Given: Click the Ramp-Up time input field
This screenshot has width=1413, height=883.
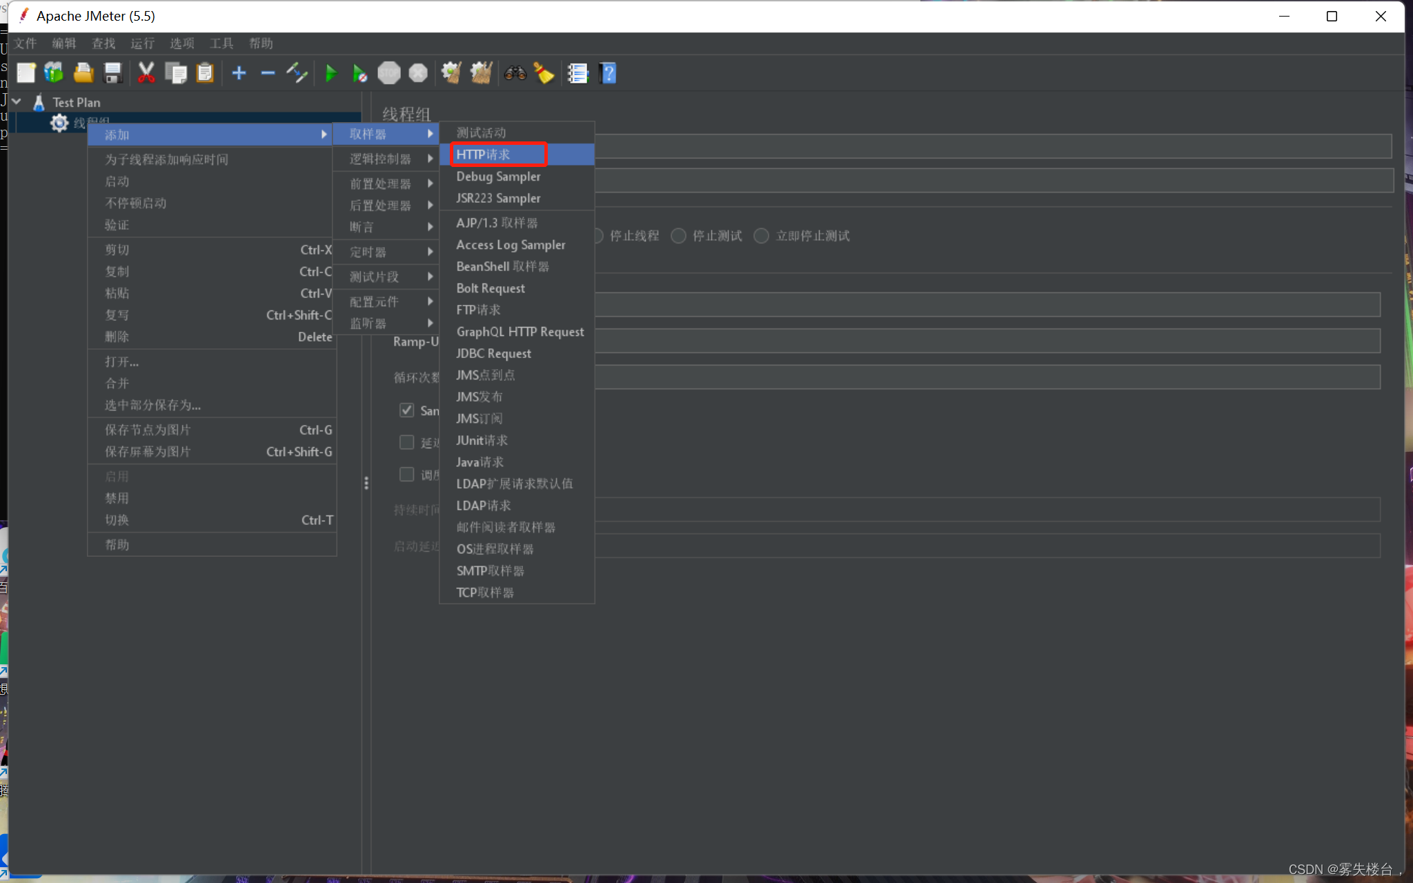Looking at the screenshot, I should (x=987, y=341).
